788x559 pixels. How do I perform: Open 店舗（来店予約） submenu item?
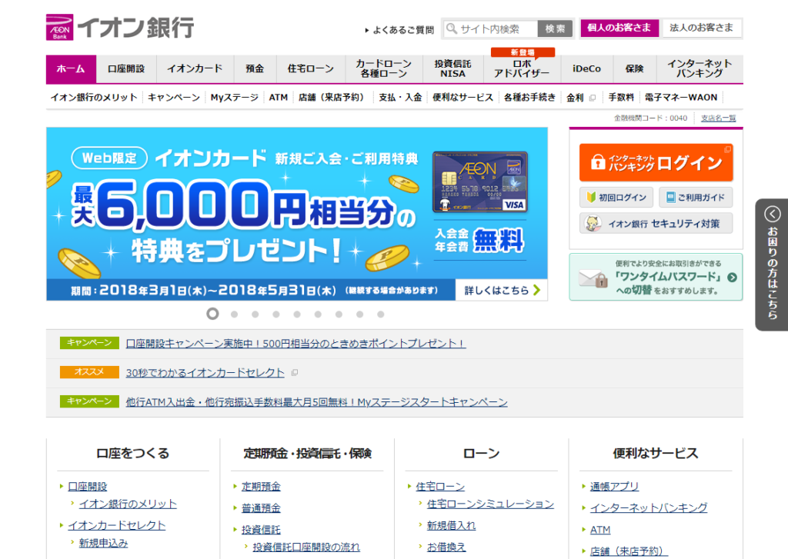click(331, 98)
